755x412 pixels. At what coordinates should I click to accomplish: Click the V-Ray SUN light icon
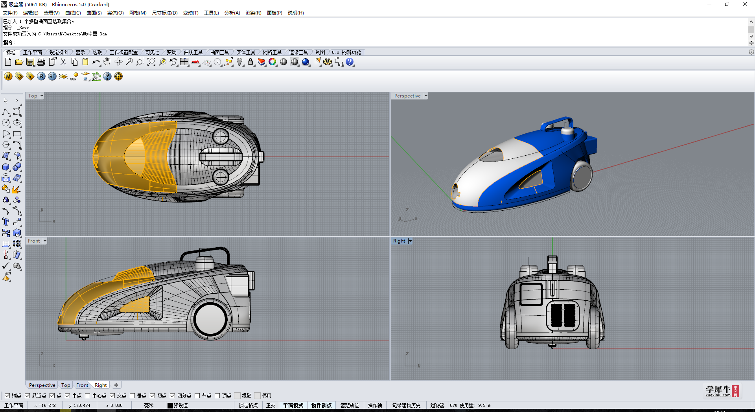[74, 76]
